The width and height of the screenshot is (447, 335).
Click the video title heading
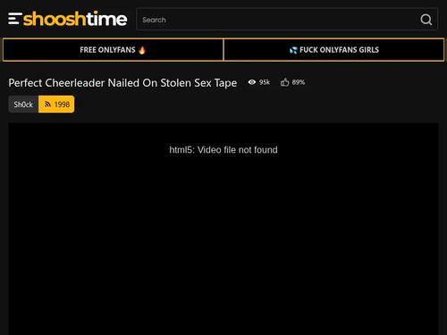click(x=122, y=83)
